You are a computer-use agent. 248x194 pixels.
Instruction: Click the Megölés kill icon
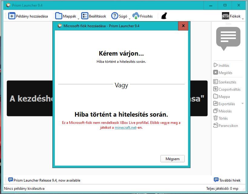215,72
